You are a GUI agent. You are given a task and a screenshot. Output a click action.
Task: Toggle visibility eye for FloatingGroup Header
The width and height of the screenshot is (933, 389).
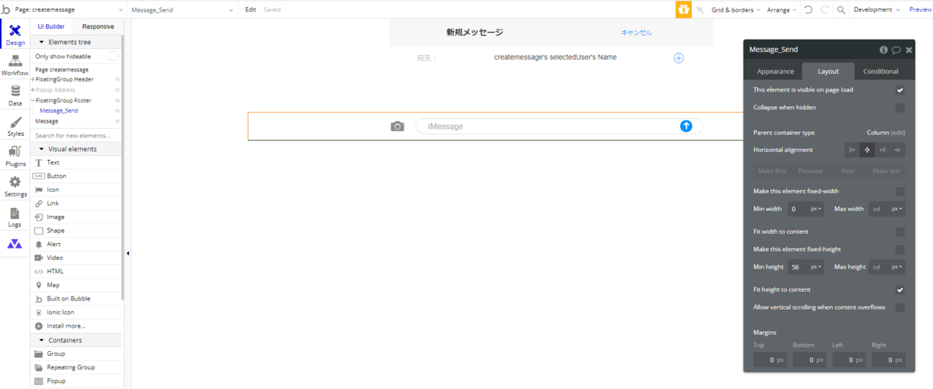pos(117,79)
